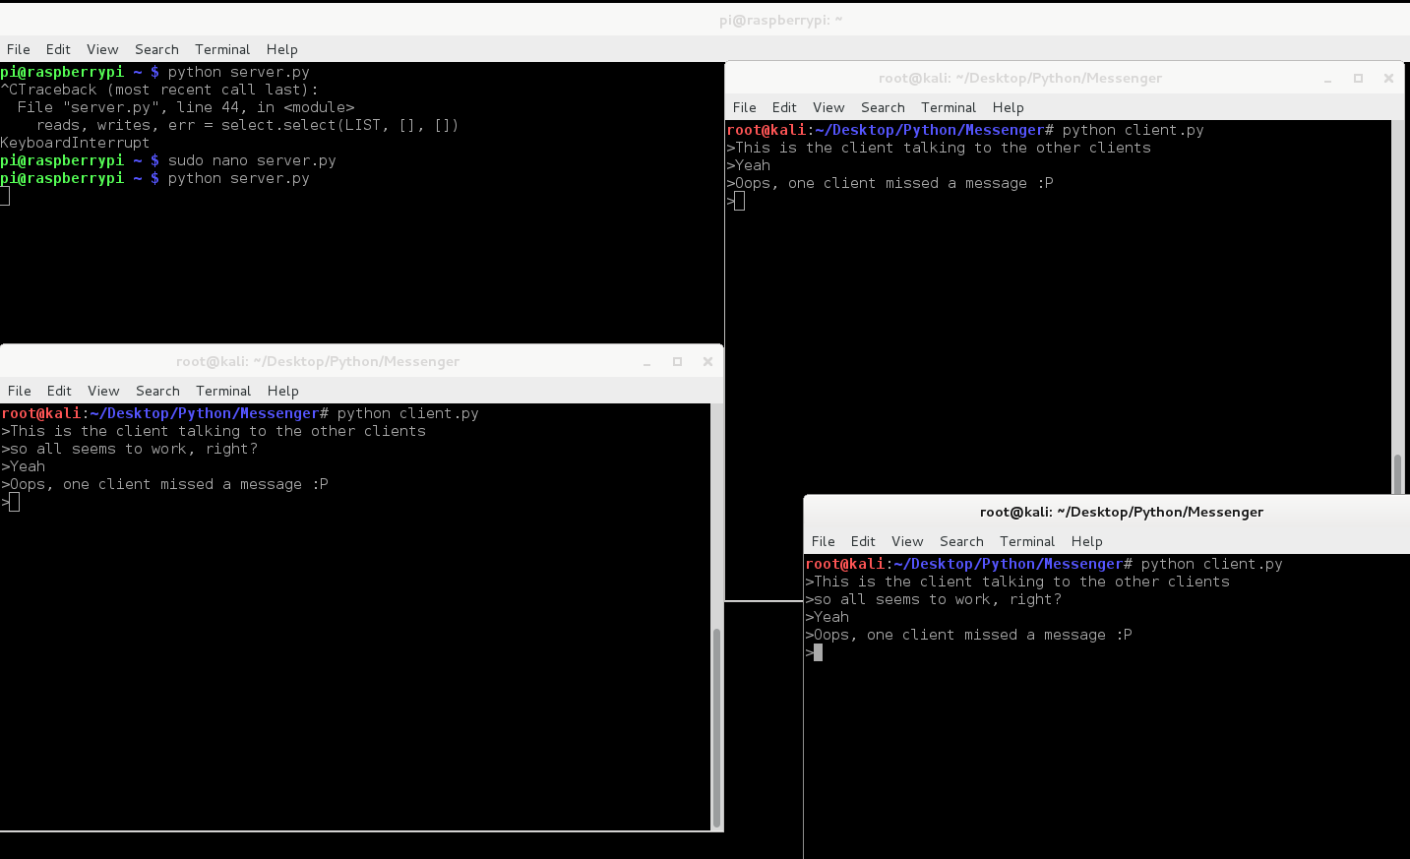1410x859 pixels.
Task: Open Terminal menu in bottom-left kali terminal
Action: pos(223,391)
